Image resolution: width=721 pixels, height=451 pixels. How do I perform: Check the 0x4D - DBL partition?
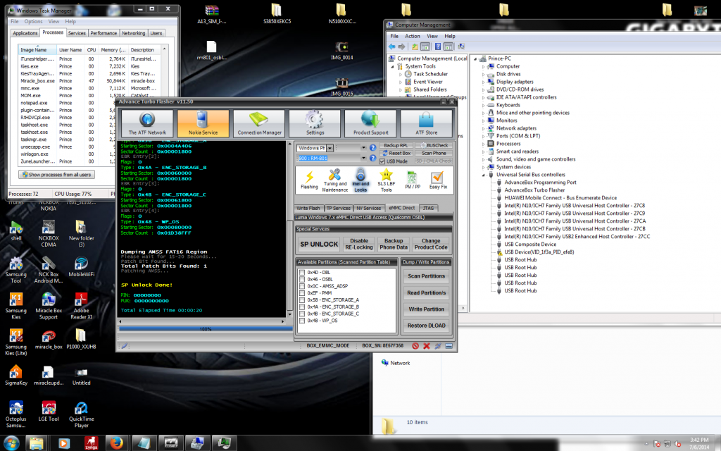(x=302, y=272)
